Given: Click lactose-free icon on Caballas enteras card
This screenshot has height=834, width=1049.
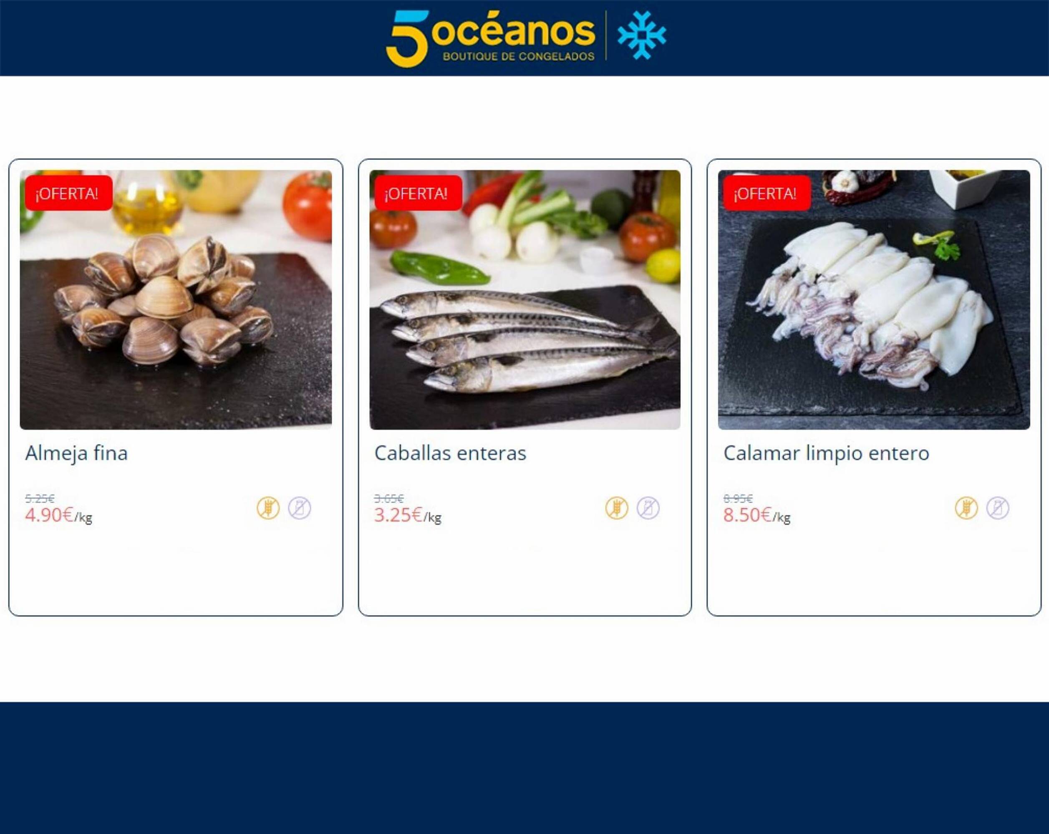Looking at the screenshot, I should point(648,508).
